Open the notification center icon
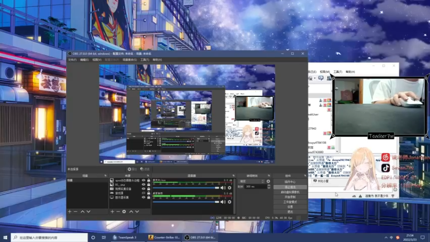 click(x=422, y=237)
